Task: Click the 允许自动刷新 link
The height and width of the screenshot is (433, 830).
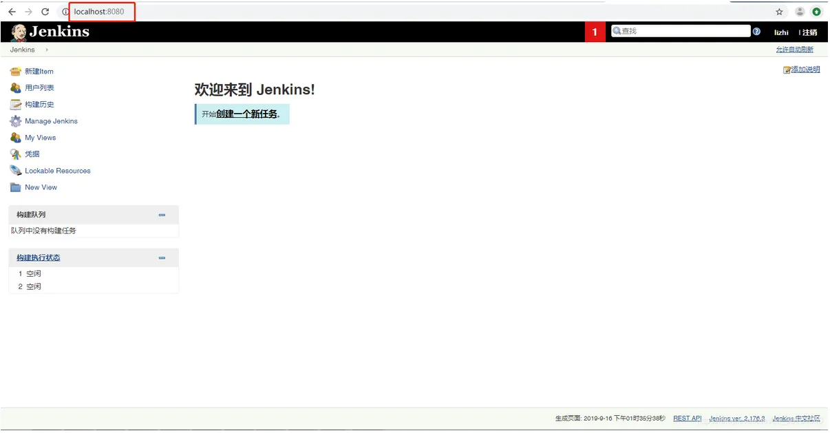Action: (x=794, y=50)
